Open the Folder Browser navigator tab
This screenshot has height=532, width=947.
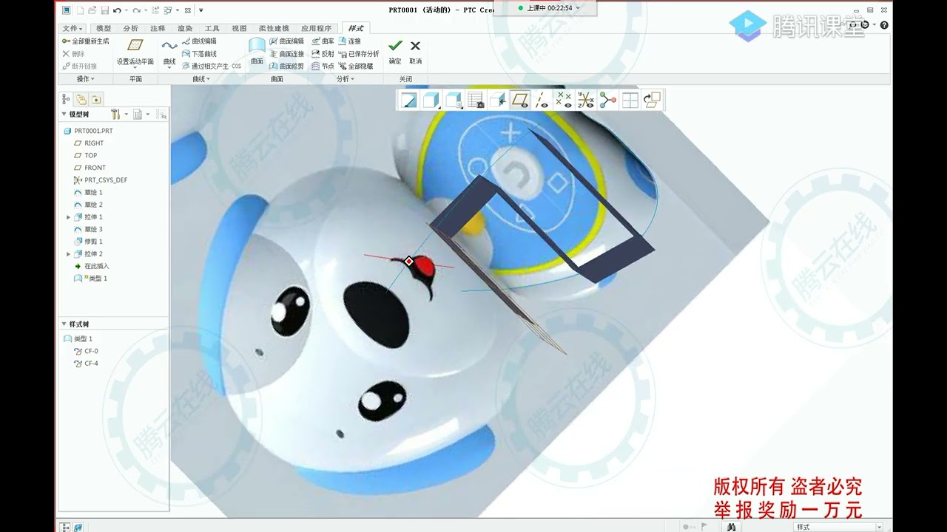click(x=81, y=99)
